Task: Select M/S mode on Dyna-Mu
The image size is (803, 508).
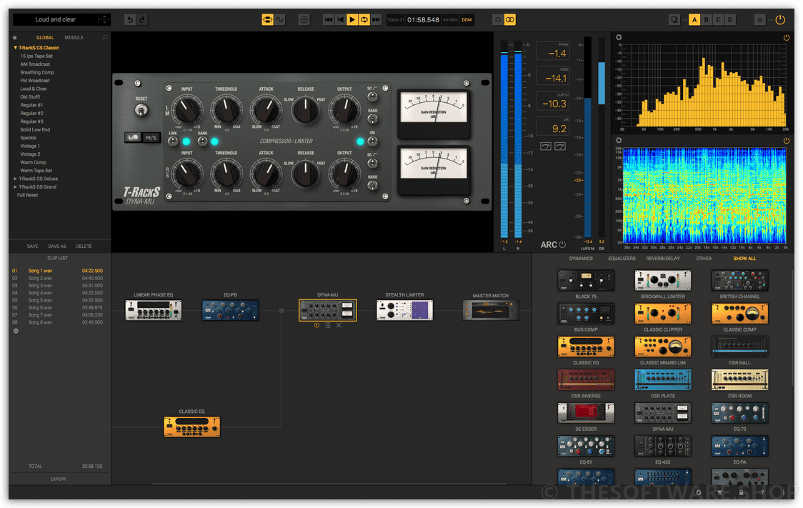Action: click(x=151, y=137)
